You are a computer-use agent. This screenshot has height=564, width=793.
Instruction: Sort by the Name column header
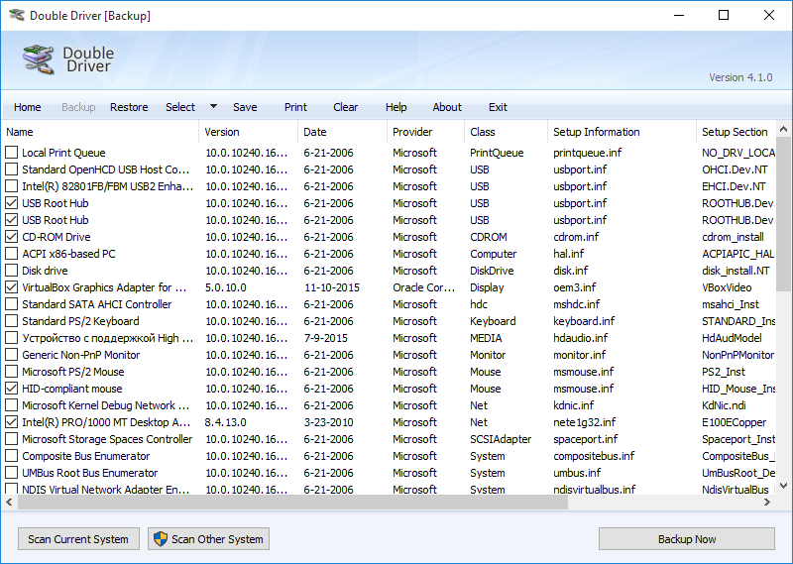[x=100, y=132]
